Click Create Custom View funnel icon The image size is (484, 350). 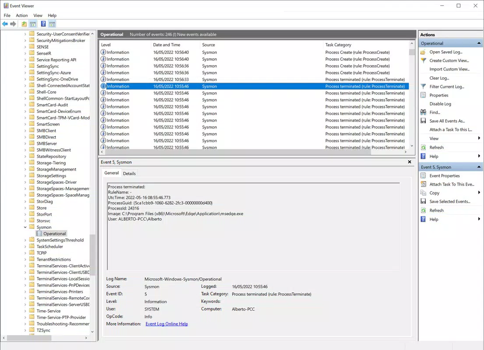423,60
